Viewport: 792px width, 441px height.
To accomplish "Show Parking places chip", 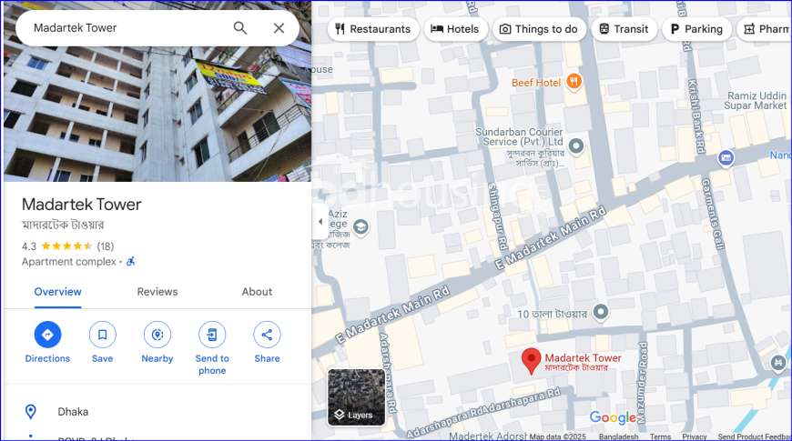I will click(696, 29).
